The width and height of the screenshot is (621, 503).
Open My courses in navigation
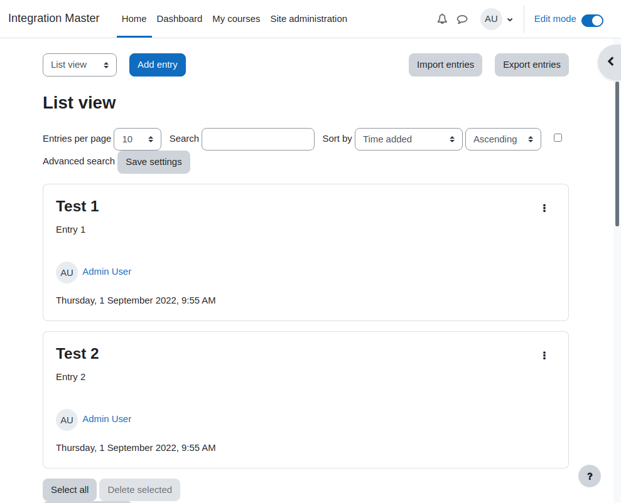pyautogui.click(x=237, y=19)
